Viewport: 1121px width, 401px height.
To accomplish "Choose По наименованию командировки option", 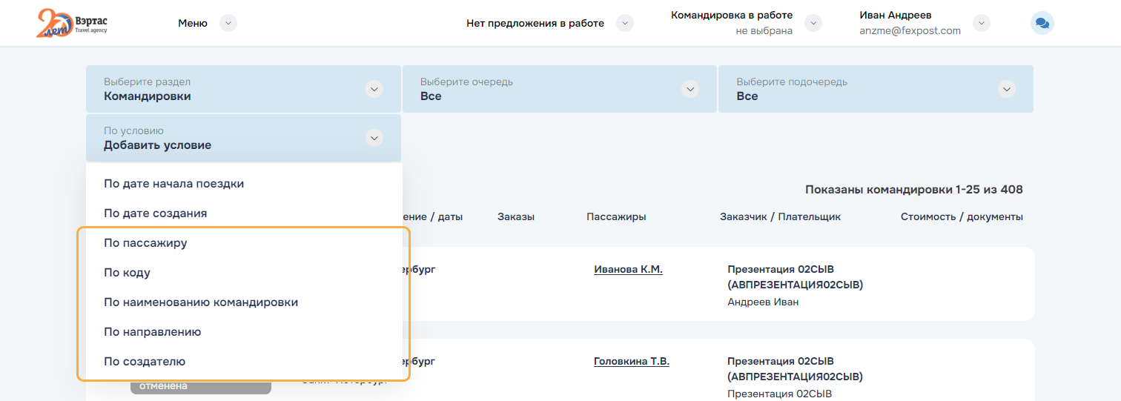I will [201, 302].
